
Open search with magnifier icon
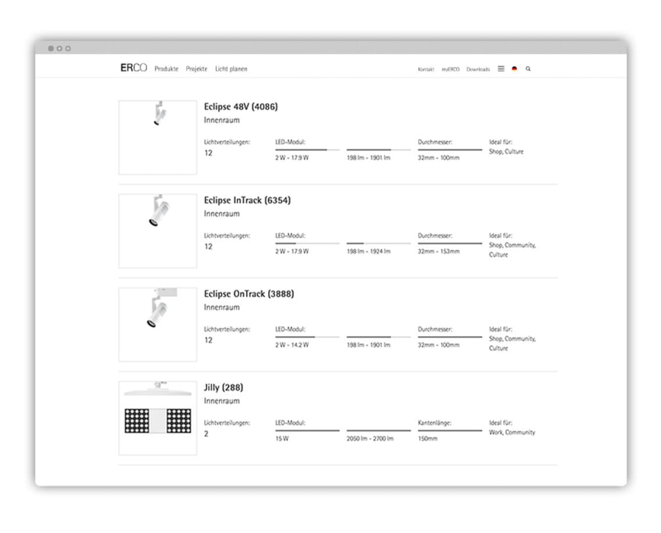pyautogui.click(x=528, y=69)
